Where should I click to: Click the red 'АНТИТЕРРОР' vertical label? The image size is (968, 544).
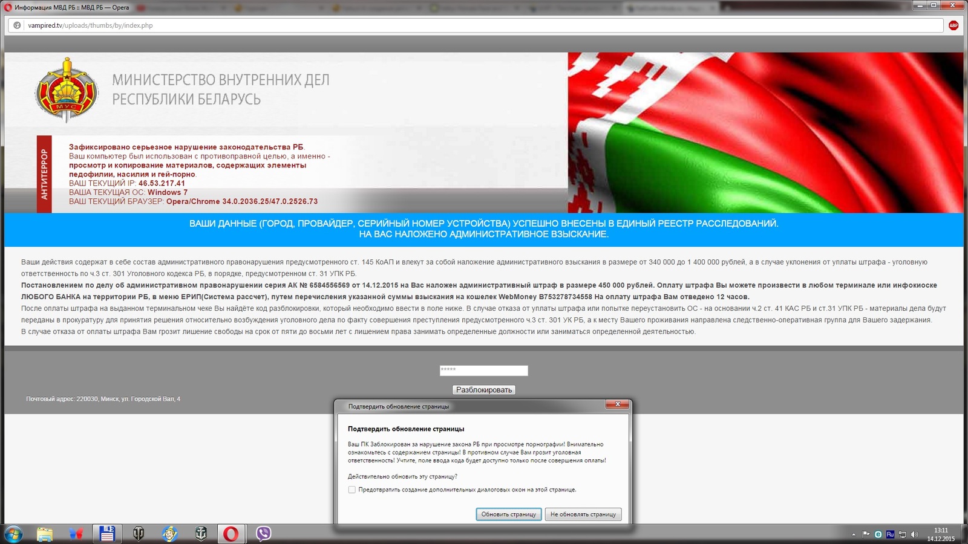[x=44, y=174]
